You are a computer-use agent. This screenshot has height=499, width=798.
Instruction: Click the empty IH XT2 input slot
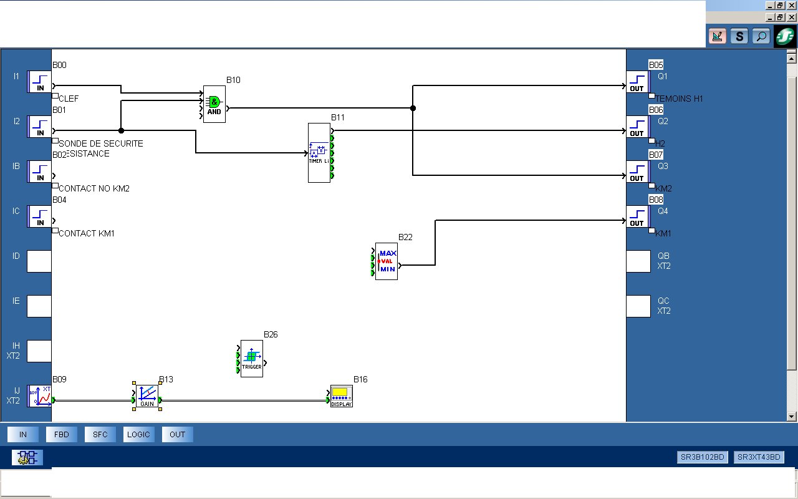point(39,351)
